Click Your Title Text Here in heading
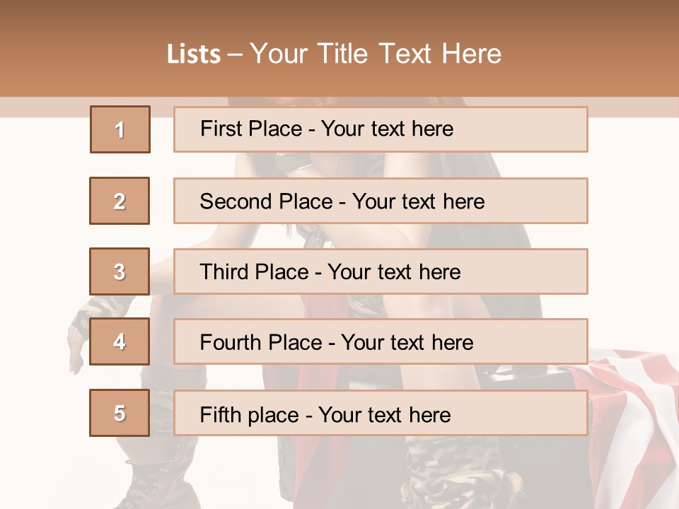 [376, 54]
